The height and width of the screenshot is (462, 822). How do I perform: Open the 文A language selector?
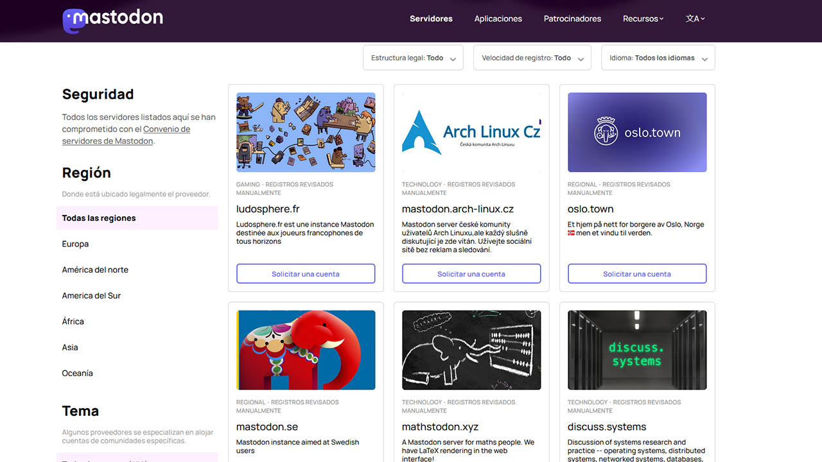pyautogui.click(x=695, y=19)
